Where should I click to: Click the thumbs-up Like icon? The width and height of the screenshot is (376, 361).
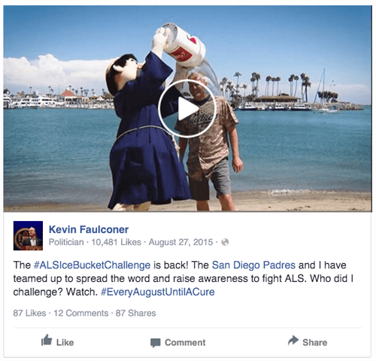[x=47, y=341]
